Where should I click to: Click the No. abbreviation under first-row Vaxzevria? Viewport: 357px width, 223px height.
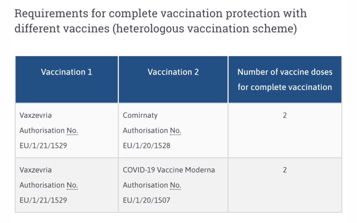[x=72, y=131]
